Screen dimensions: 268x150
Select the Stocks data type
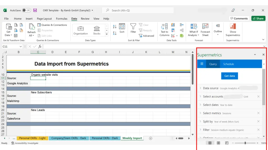click(97, 30)
